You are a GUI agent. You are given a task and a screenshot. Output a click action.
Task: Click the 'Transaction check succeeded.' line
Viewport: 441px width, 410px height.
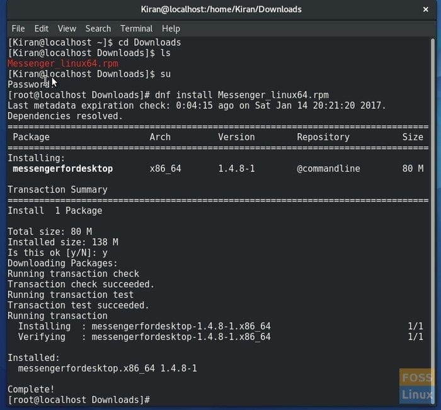[81, 284]
